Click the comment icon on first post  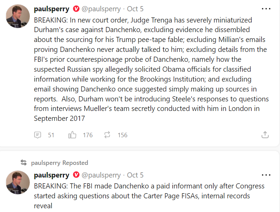38,135
